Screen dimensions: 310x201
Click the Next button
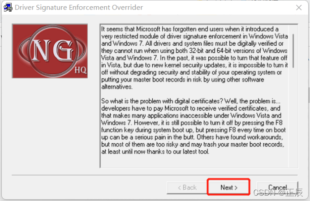pyautogui.click(x=228, y=187)
